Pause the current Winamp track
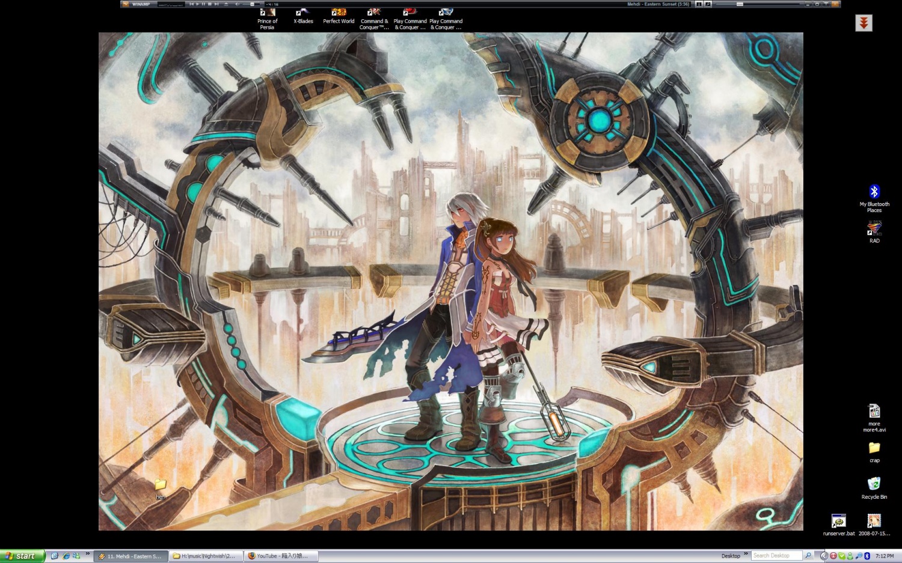The height and width of the screenshot is (563, 902). tap(203, 4)
